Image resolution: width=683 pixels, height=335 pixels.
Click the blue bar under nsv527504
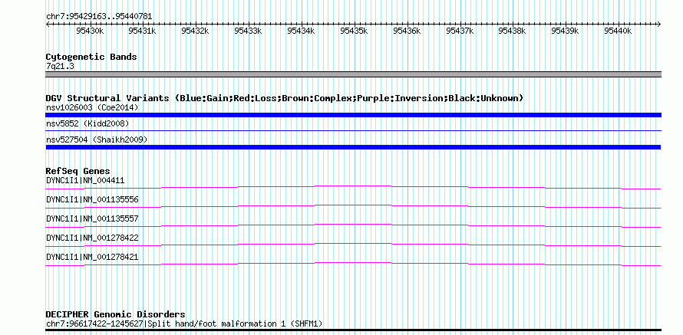click(353, 147)
